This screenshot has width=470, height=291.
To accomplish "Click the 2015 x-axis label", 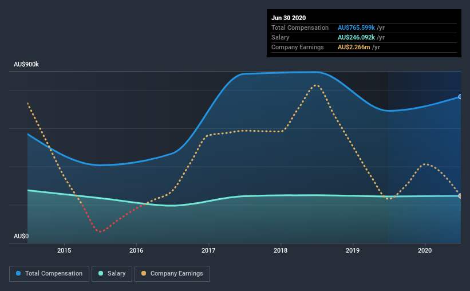I will [64, 250].
